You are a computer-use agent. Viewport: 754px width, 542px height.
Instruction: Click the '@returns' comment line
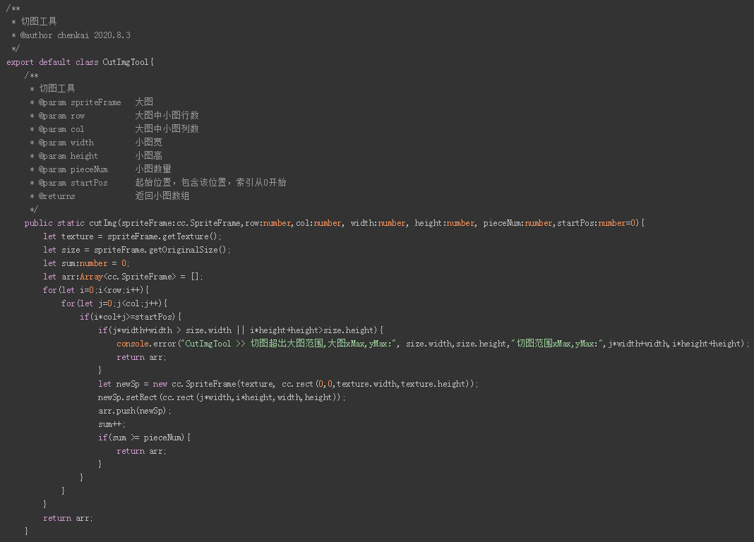point(109,196)
